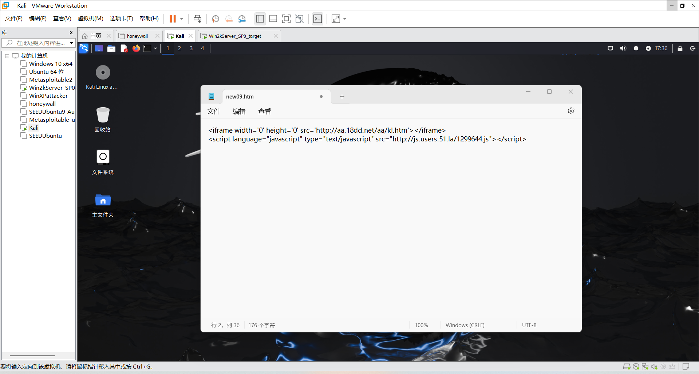This screenshot has width=699, height=374.
Task: Show the console view button
Action: 318,19
